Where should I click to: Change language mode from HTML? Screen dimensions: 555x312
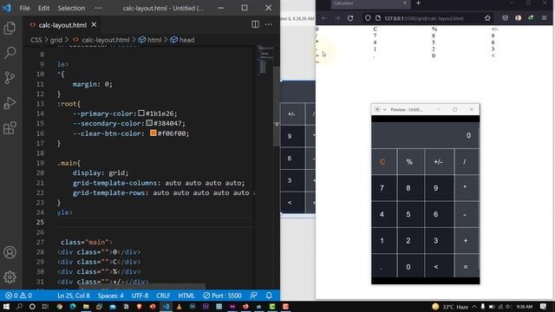point(186,296)
